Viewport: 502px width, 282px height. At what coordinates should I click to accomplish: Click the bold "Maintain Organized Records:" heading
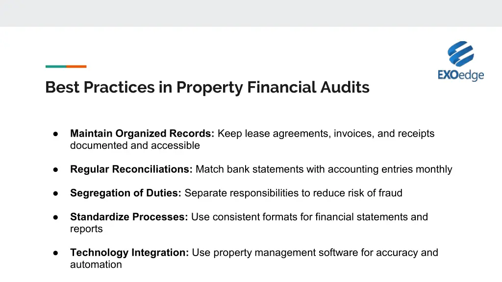pyautogui.click(x=142, y=134)
